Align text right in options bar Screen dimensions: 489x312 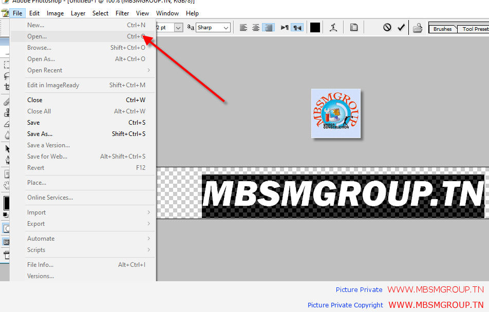[268, 28]
